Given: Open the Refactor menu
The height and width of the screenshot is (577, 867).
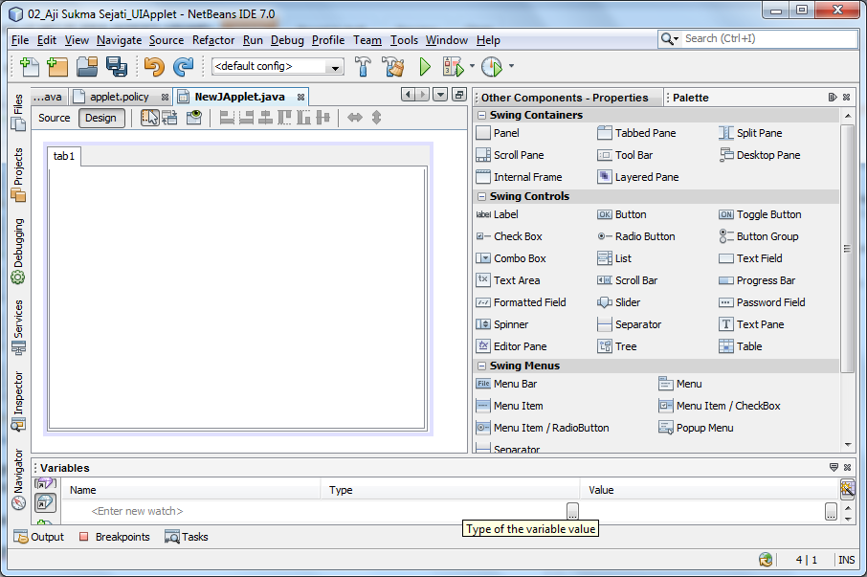Looking at the screenshot, I should (x=212, y=40).
